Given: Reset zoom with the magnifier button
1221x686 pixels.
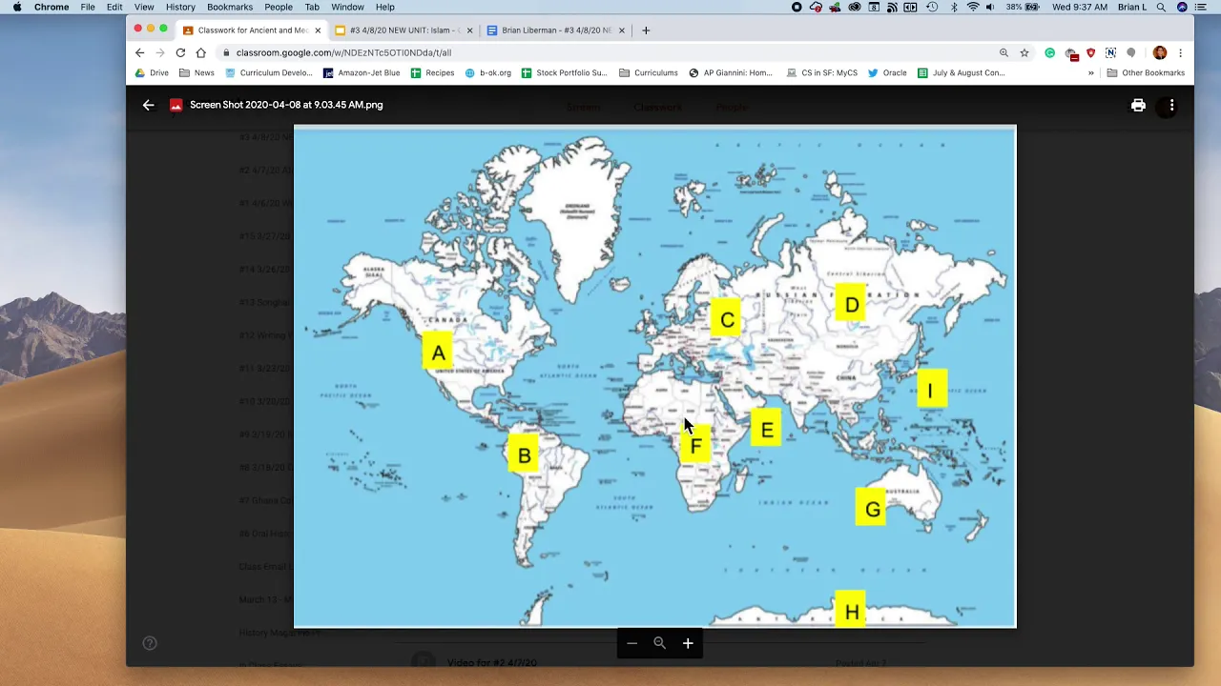Looking at the screenshot, I should coord(659,643).
